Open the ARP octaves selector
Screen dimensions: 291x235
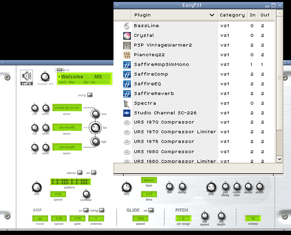click(96, 219)
